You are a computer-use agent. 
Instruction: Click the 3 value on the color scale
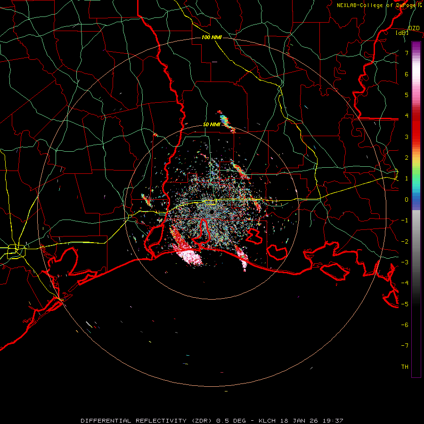point(407,137)
